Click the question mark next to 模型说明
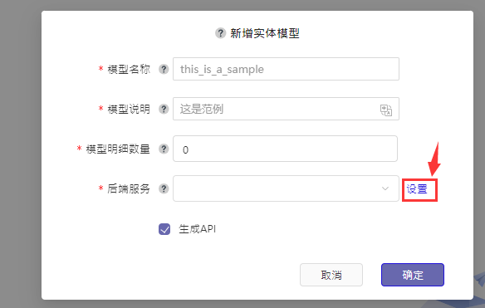485x308 pixels. (x=164, y=109)
